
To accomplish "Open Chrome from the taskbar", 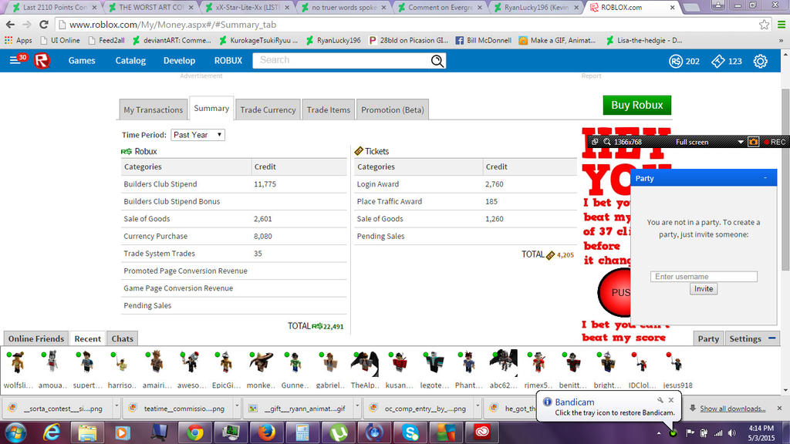I will pos(195,432).
